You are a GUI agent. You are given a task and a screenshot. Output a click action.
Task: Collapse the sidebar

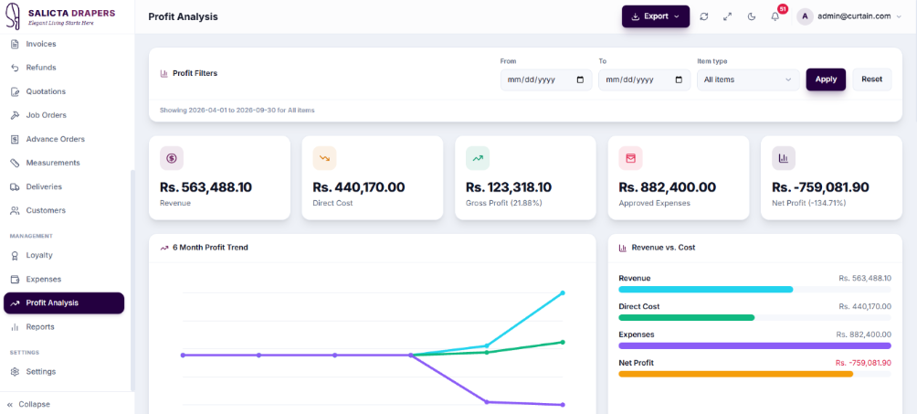pyautogui.click(x=28, y=404)
